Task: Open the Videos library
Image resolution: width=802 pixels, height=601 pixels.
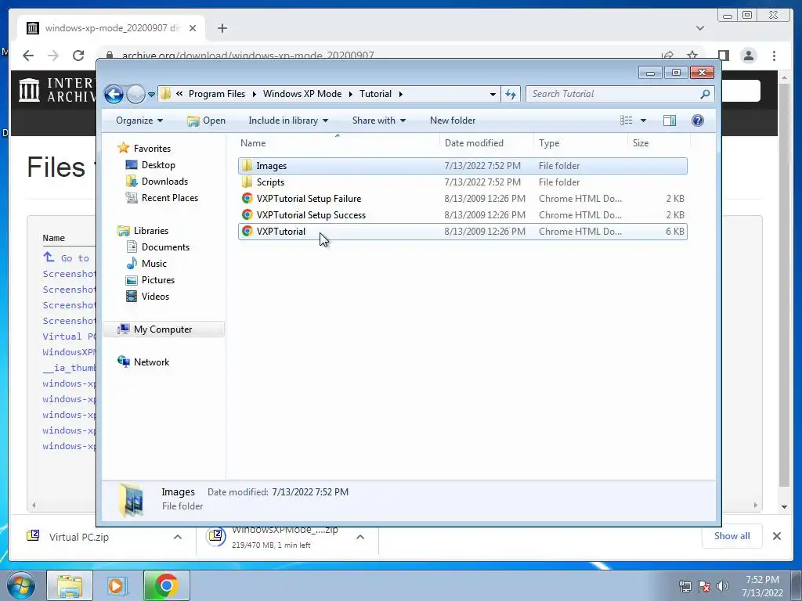Action: pos(155,297)
